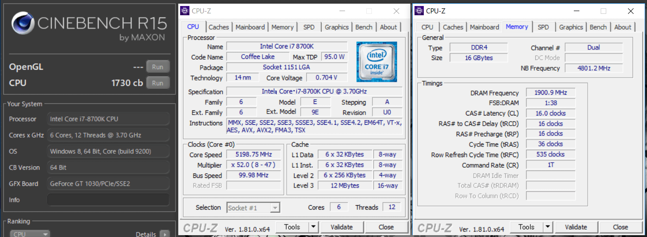
Task: Switch to Caches tab in right CPU-Z
Action: 453,27
